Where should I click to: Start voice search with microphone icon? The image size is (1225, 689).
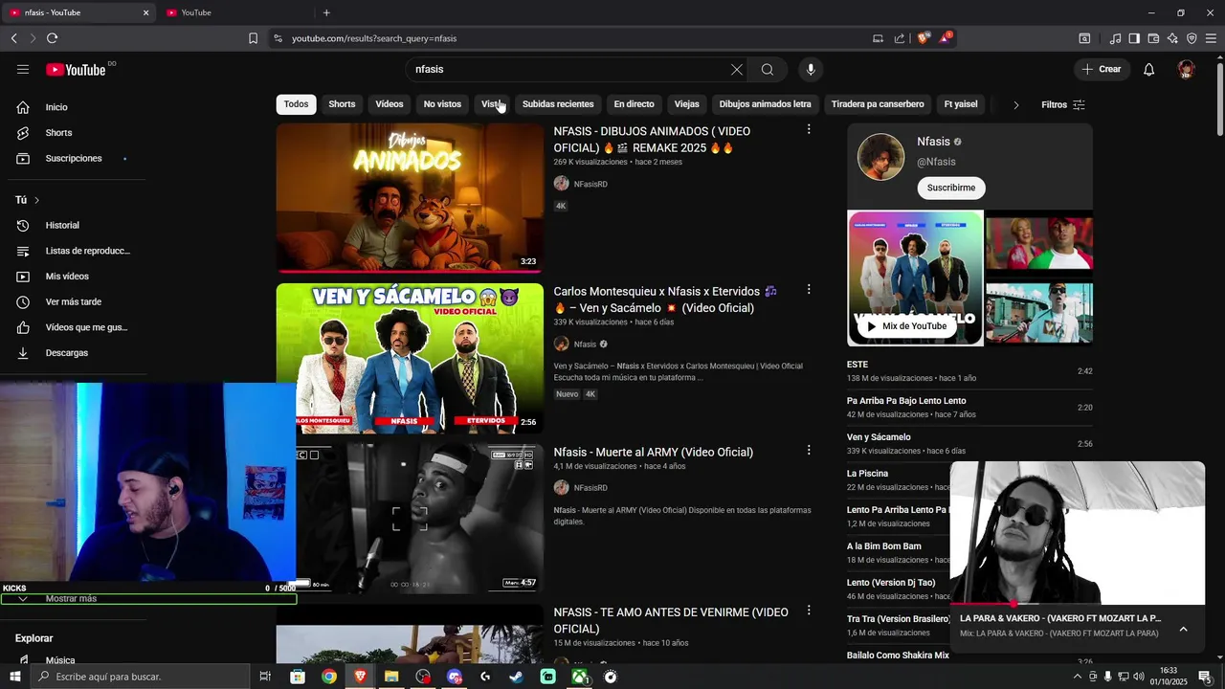pyautogui.click(x=811, y=69)
